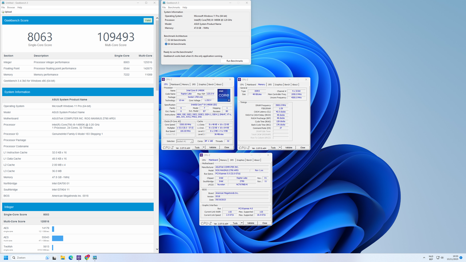This screenshot has height=262, width=466.
Task: Open the Windows Start menu
Action: click(x=7, y=258)
